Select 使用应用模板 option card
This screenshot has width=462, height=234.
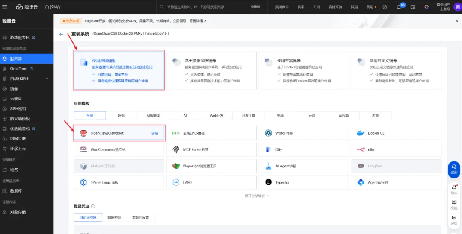point(119,70)
